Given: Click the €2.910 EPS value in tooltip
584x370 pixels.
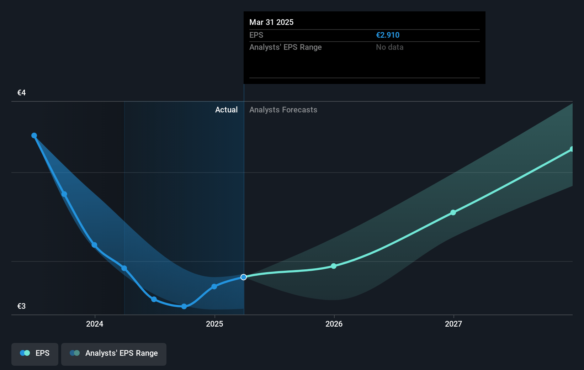Looking at the screenshot, I should coord(388,35).
